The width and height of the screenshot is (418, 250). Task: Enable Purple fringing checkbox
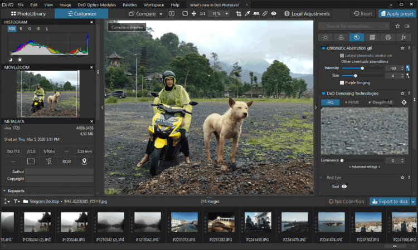[342, 82]
